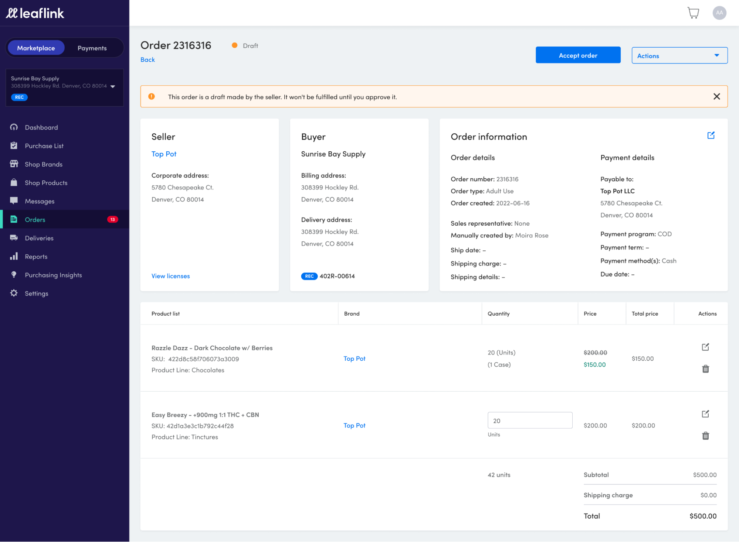Click the Sunrise Bay Supply buyer name
739x542 pixels.
(333, 154)
